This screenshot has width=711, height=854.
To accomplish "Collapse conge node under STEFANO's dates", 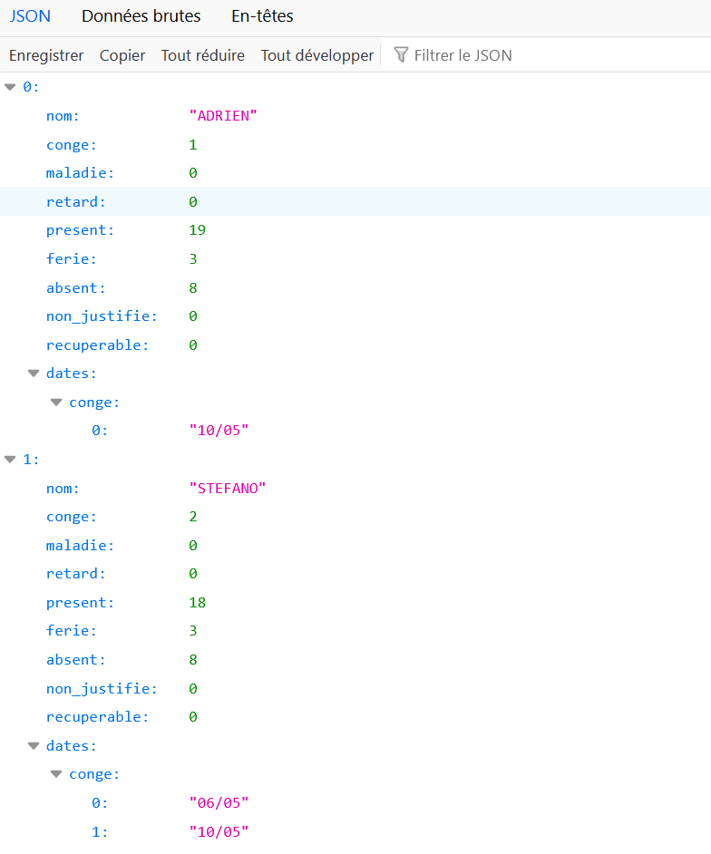I will click(x=56, y=774).
